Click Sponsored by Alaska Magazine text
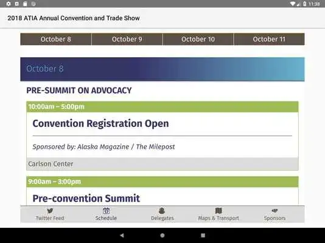 pyautogui.click(x=103, y=146)
